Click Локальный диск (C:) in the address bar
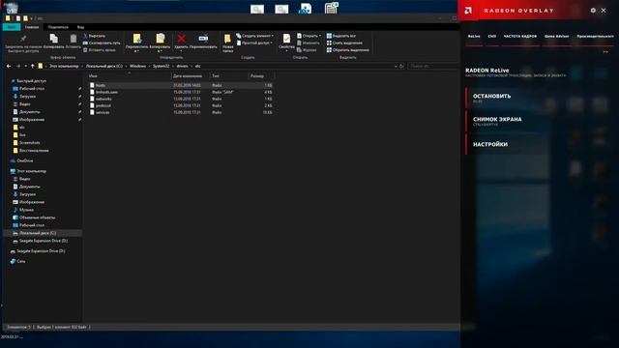 [x=104, y=67]
